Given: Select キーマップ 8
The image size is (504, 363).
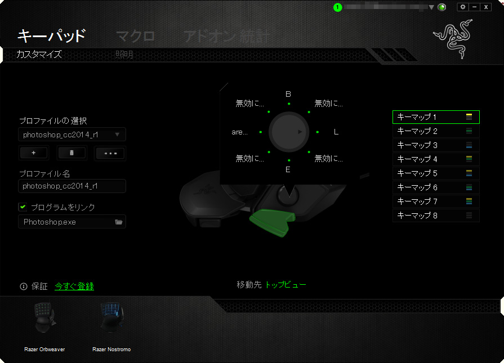Looking at the screenshot, I should [436, 216].
